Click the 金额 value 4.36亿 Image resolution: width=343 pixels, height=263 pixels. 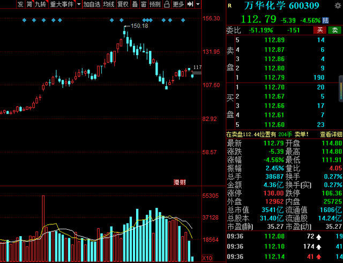273,185
